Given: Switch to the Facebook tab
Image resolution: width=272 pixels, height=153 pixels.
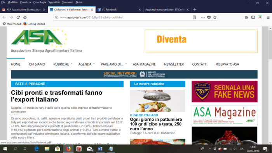Looking at the screenshot, I should point(119,10).
